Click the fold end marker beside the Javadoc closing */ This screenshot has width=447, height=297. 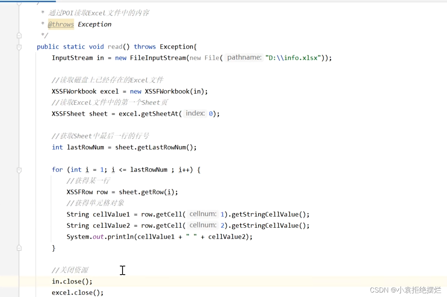(x=19, y=36)
